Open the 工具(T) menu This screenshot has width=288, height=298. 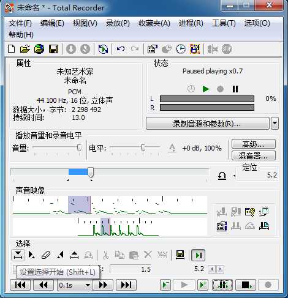(224, 23)
